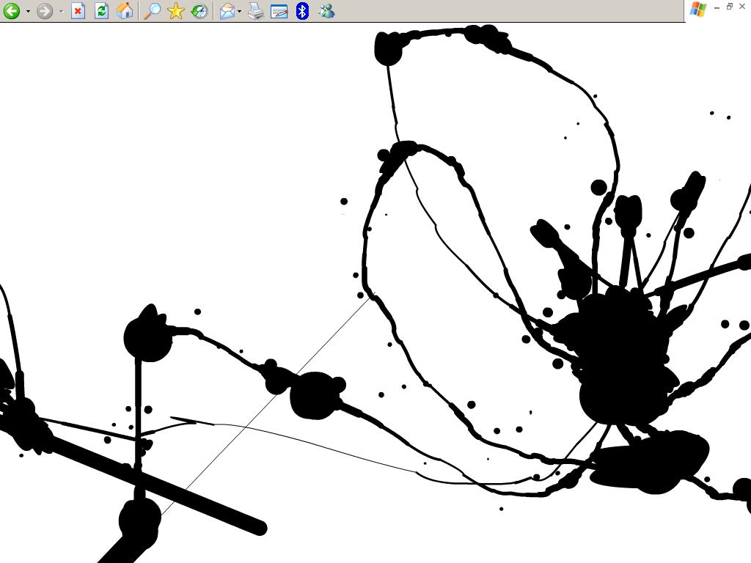This screenshot has width=751, height=563.
Task: Open the browsing History panel
Action: 199,11
